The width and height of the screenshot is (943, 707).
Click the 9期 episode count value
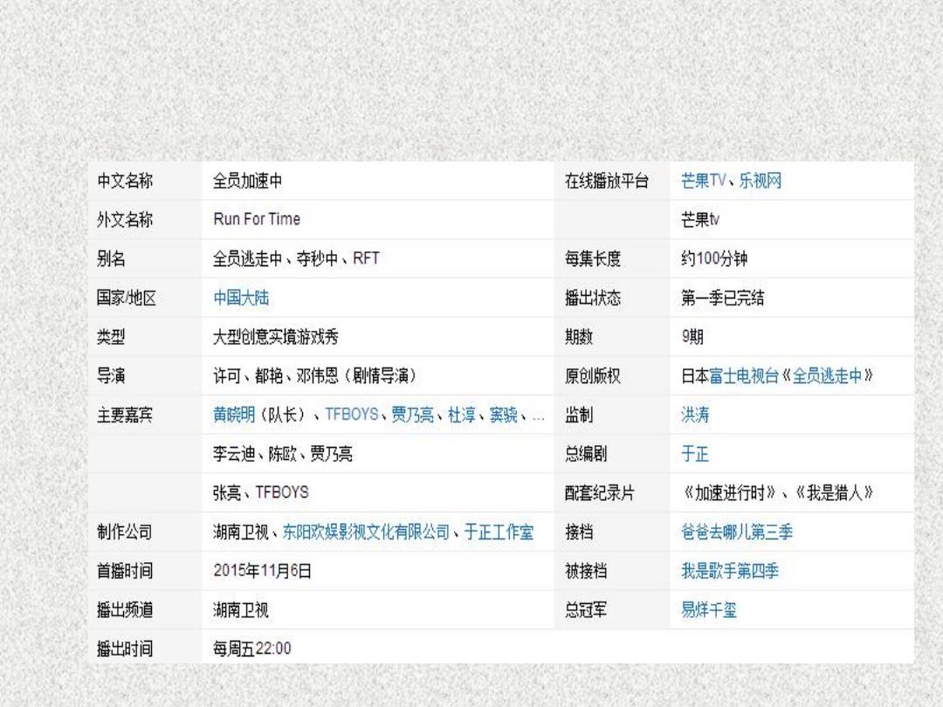(692, 337)
